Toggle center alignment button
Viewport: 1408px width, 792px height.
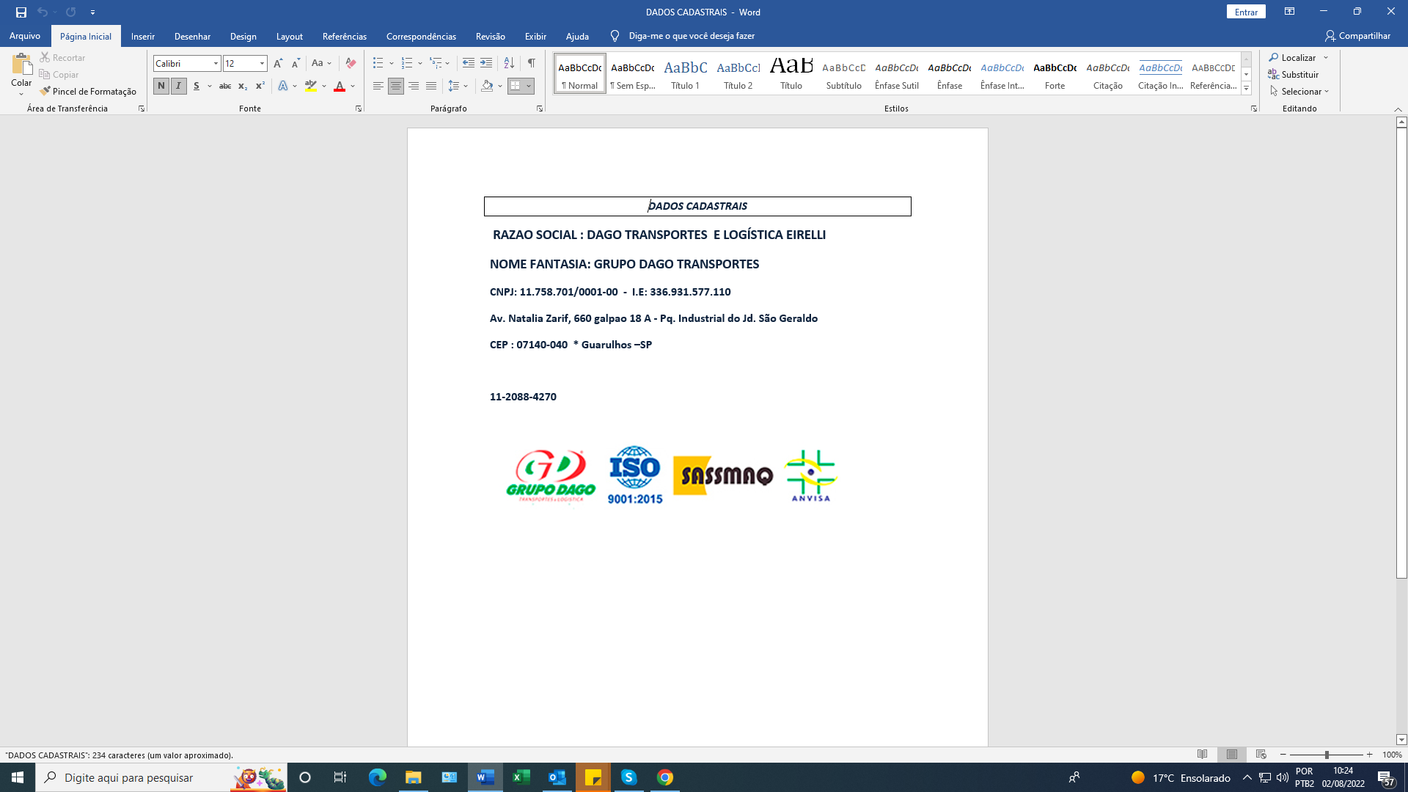coord(396,87)
